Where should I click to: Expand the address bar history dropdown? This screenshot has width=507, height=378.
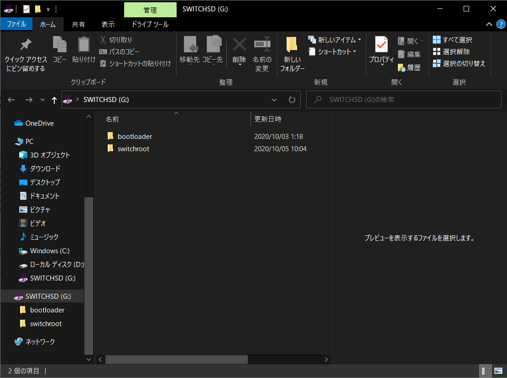[x=274, y=100]
